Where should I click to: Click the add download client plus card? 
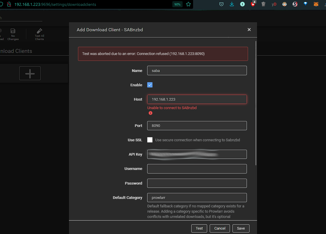[x=30, y=73]
